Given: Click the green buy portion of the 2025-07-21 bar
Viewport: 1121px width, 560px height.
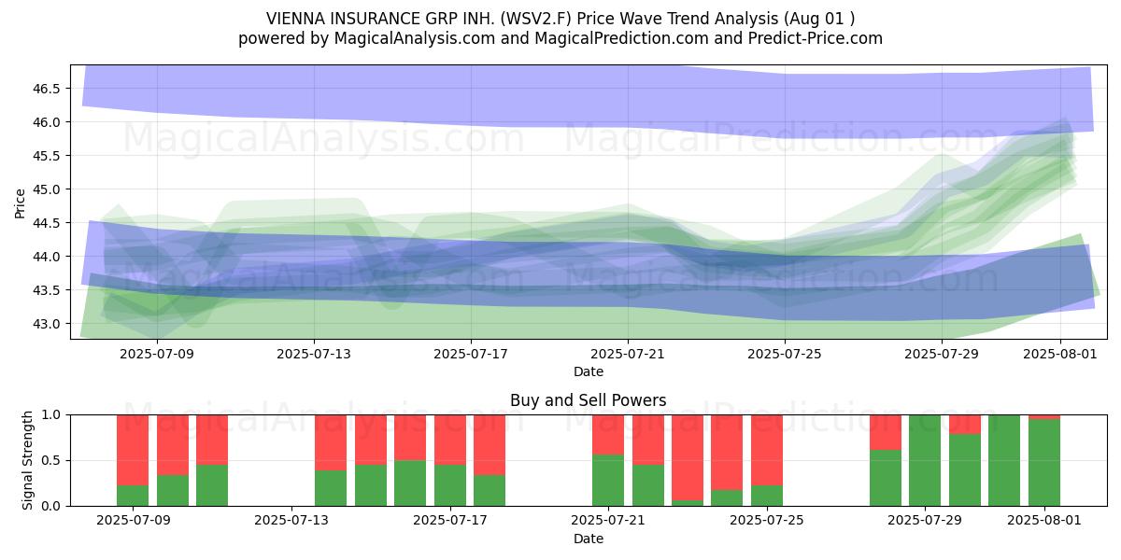Looking at the screenshot, I should tap(608, 481).
